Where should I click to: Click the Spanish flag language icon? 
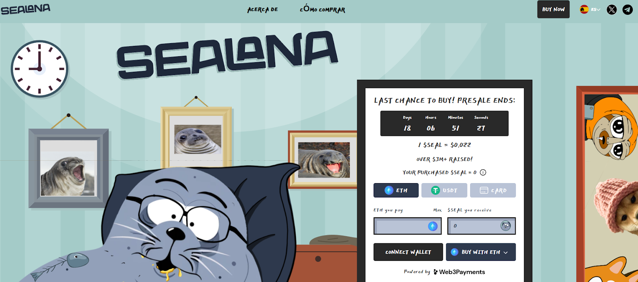tap(584, 10)
